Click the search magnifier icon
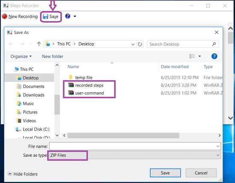The width and height of the screenshot is (235, 183). click(x=214, y=44)
